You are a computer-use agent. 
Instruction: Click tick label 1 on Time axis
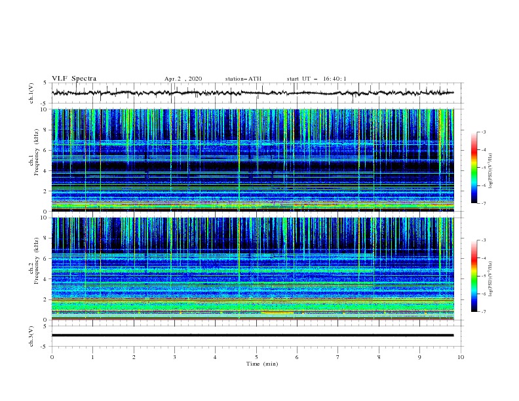click(92, 357)
